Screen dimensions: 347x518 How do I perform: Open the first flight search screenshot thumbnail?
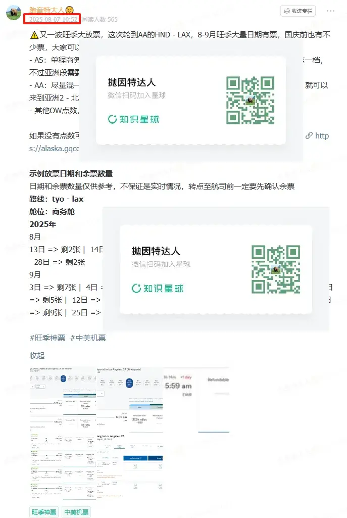[63, 399]
